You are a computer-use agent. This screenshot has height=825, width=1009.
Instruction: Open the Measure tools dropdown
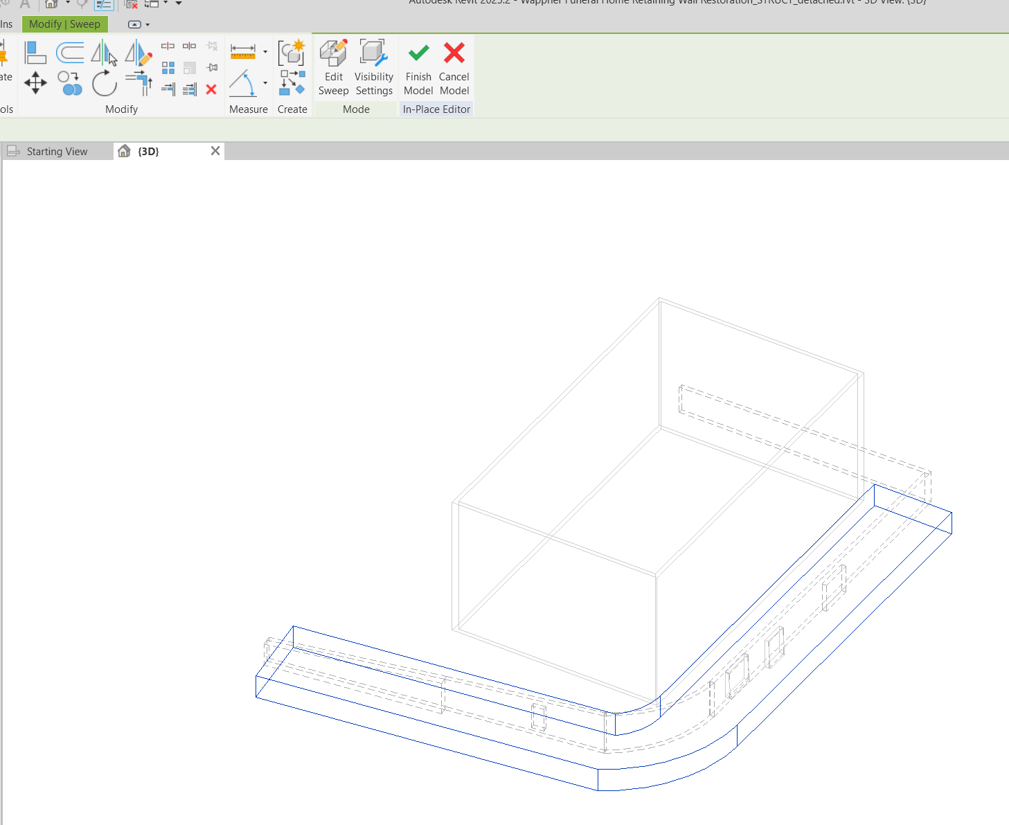[x=265, y=53]
